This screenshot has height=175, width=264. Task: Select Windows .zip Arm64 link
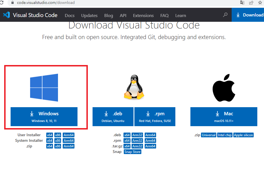(x=69, y=146)
